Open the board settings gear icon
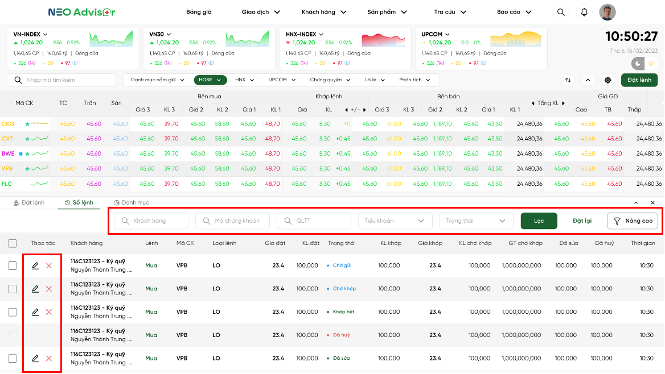The width and height of the screenshot is (665, 374). [x=607, y=80]
